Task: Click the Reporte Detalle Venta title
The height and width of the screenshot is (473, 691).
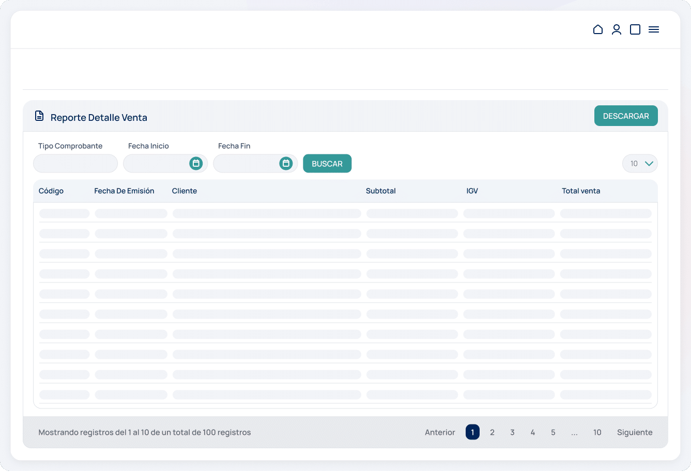Action: (x=99, y=118)
